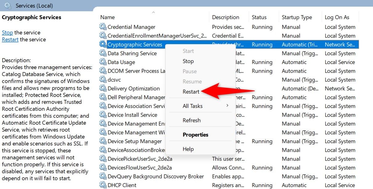Select the DHCP Client service name
373x189 pixels.
tap(122, 185)
